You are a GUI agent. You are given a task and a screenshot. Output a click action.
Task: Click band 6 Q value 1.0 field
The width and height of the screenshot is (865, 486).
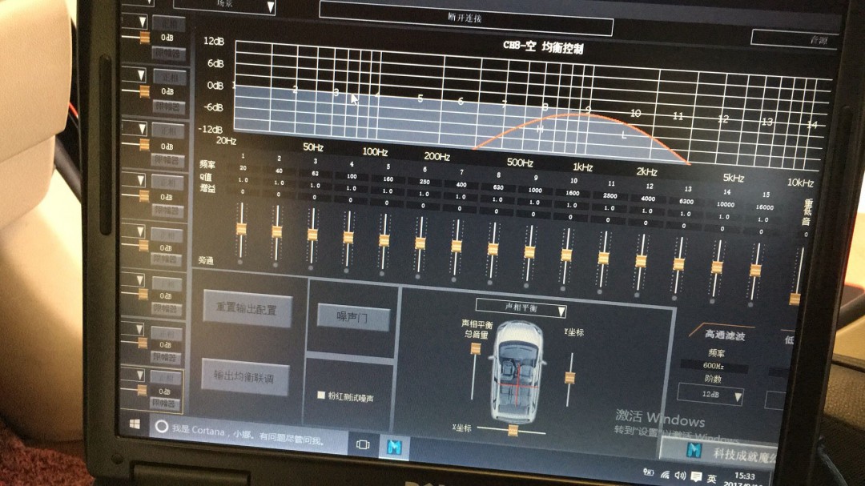(x=424, y=194)
